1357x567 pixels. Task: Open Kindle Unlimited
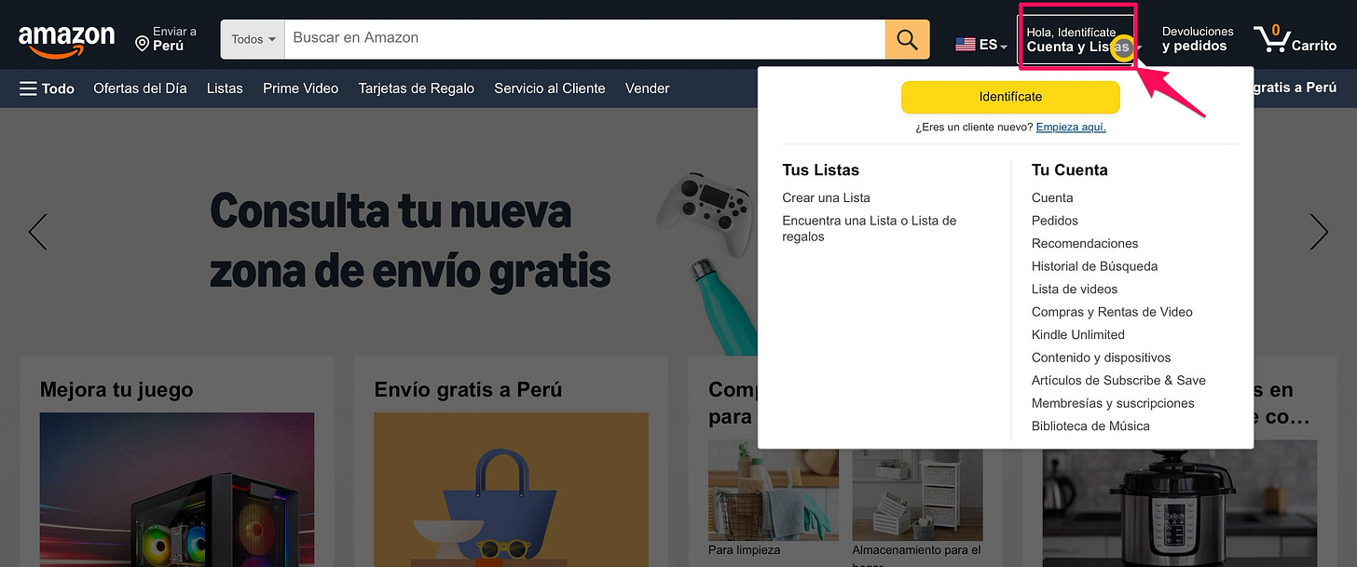[x=1077, y=334]
